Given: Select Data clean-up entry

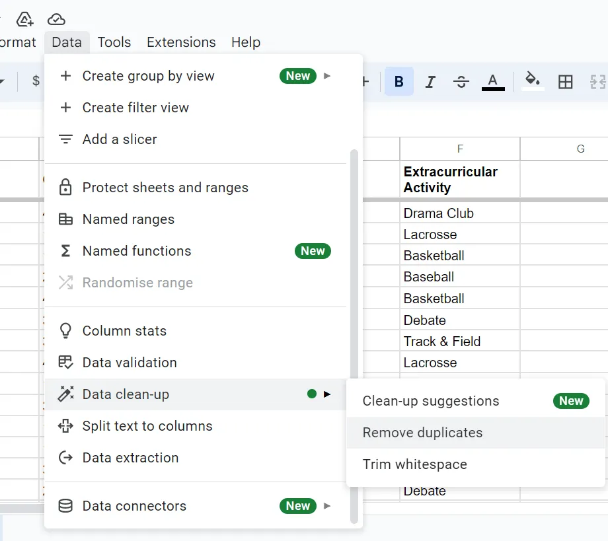Looking at the screenshot, I should click(196, 394).
